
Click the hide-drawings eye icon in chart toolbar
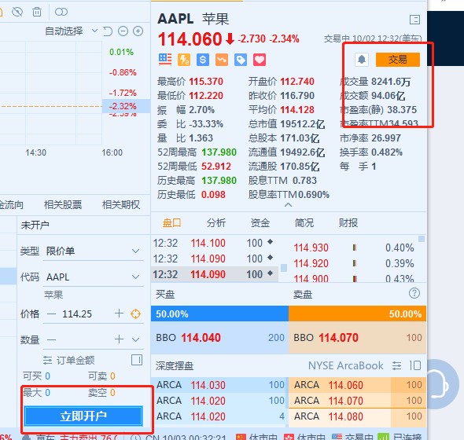point(17,12)
